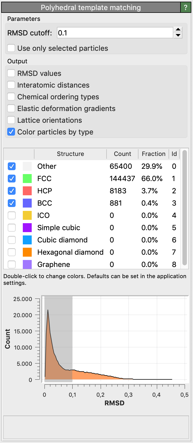Disable Color particles by type
Viewport: 193px width, 443px height.
(x=11, y=132)
